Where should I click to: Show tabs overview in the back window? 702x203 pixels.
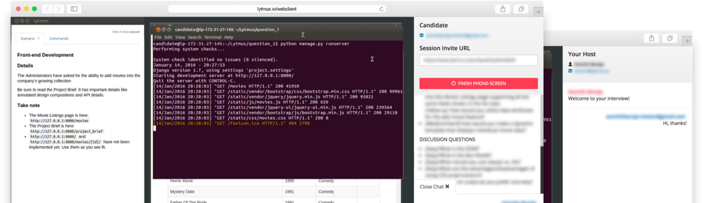(670, 38)
